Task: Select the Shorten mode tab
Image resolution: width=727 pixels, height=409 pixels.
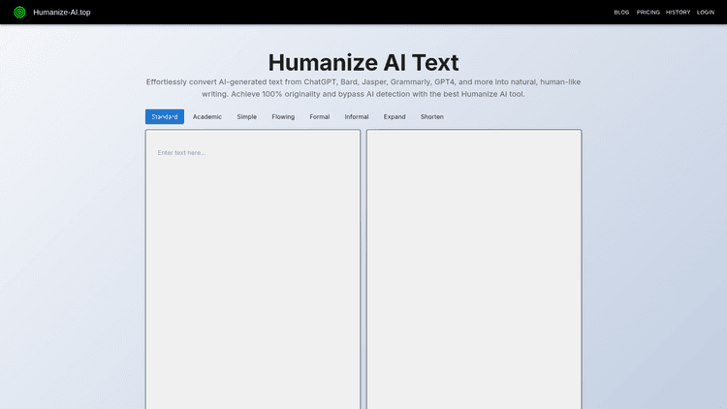Action: coord(431,117)
